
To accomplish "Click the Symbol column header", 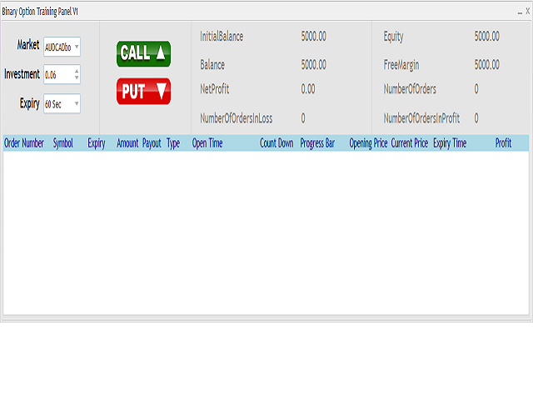I will coord(63,143).
